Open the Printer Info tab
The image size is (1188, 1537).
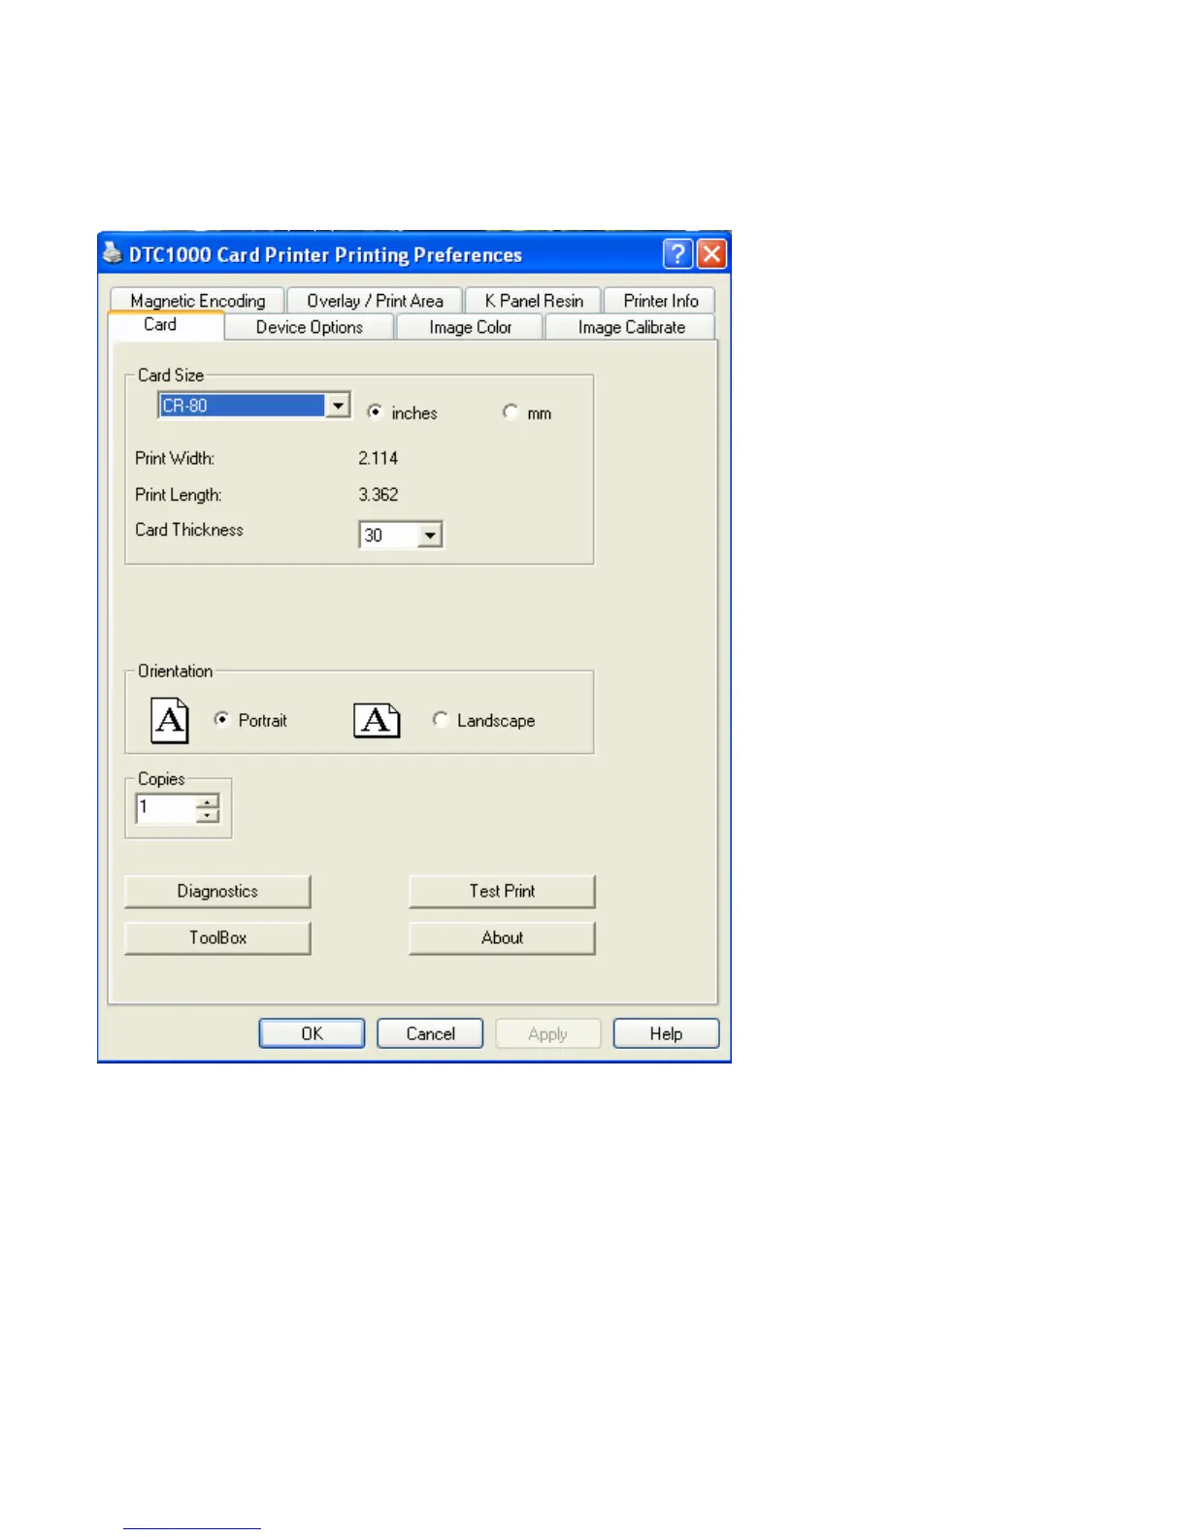click(660, 301)
